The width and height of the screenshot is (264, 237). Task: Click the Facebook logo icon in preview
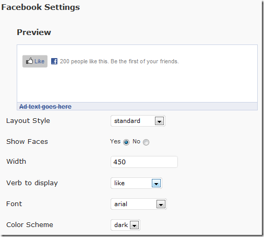pos(54,61)
